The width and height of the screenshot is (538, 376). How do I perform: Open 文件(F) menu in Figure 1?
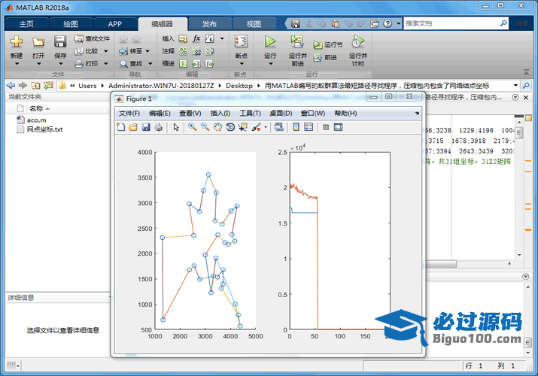[x=129, y=113]
